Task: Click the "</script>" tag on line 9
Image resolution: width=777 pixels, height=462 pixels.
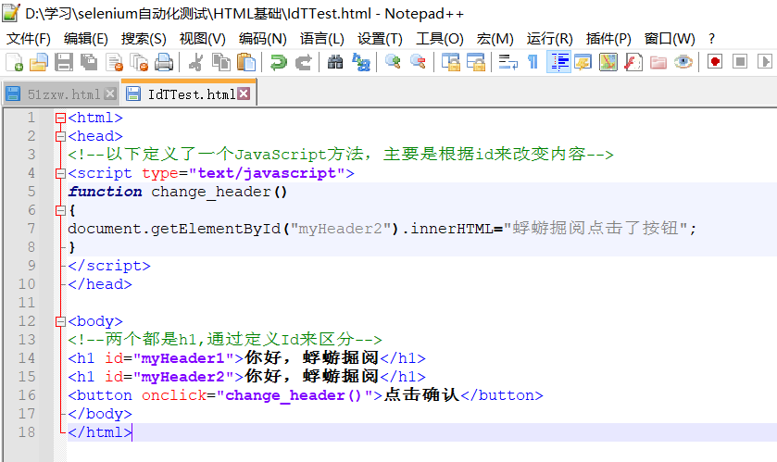Action: click(x=109, y=266)
